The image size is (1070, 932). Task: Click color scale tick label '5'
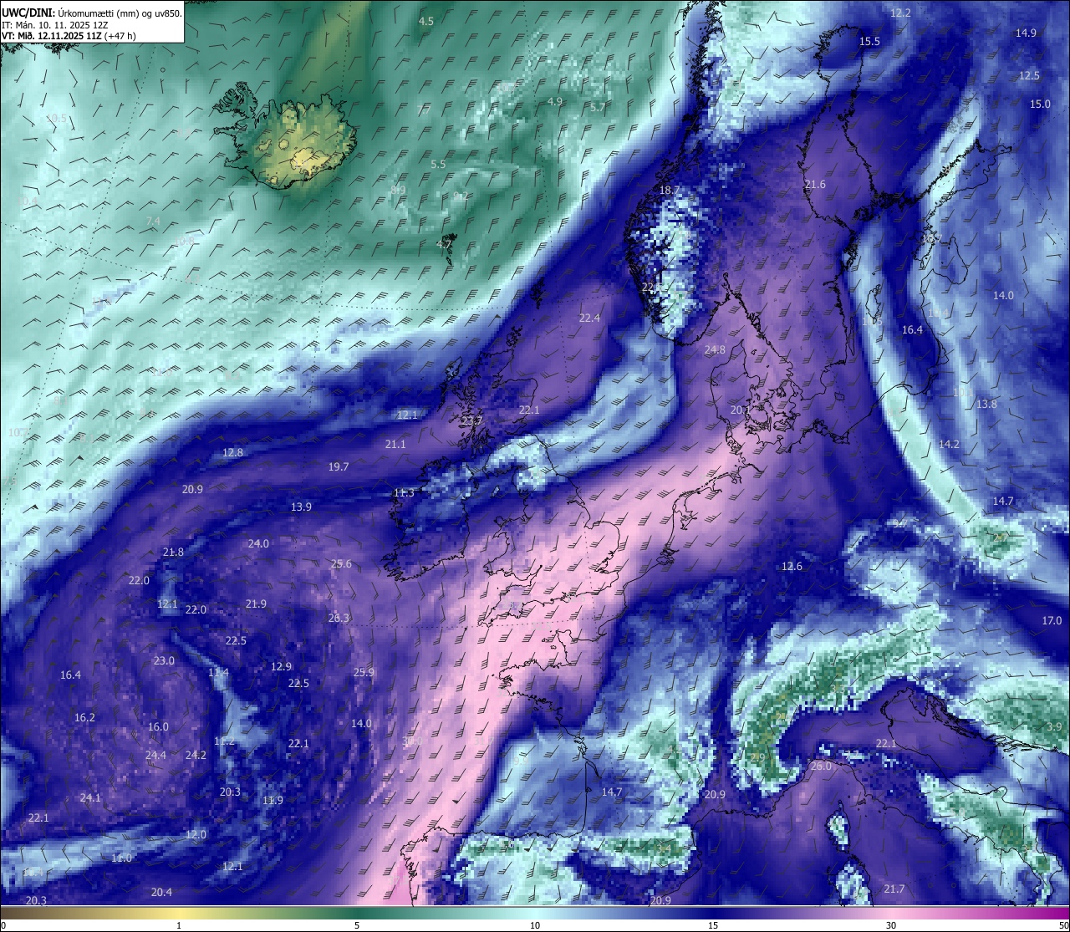click(x=357, y=925)
